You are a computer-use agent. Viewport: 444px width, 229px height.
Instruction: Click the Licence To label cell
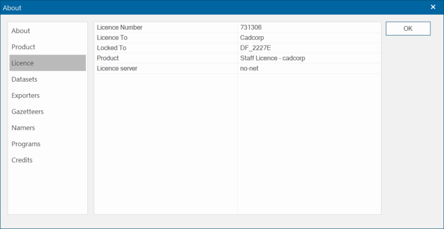tap(166, 37)
